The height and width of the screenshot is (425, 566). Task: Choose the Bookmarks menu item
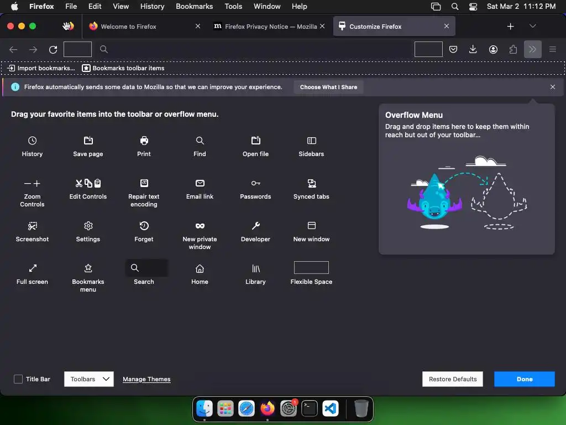click(88, 278)
